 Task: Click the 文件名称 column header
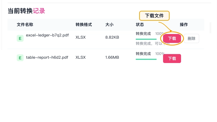click(25, 25)
